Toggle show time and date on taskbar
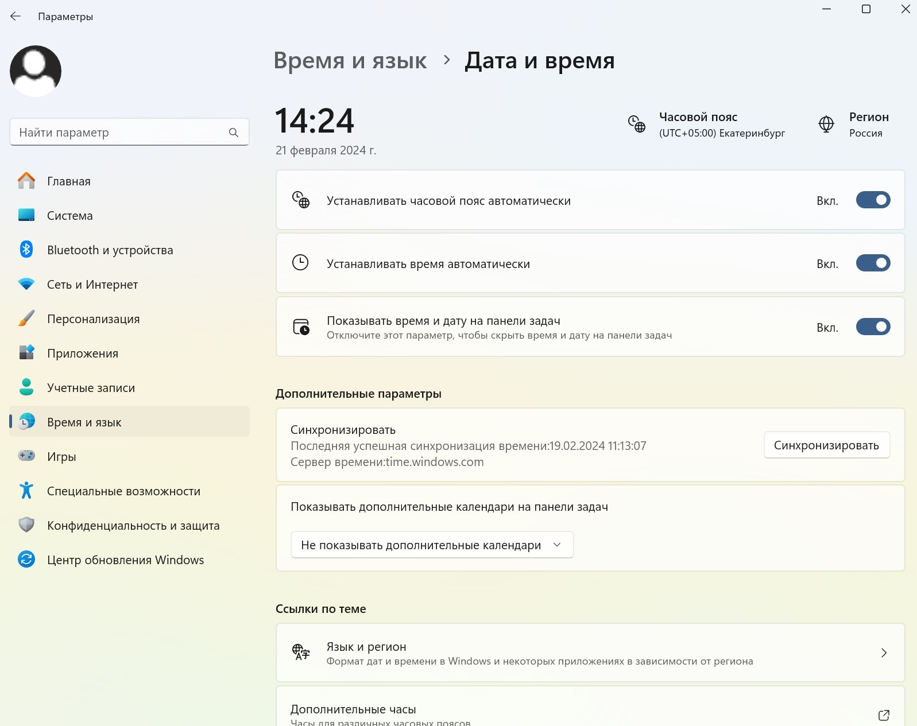Image resolution: width=917 pixels, height=726 pixels. (x=872, y=327)
